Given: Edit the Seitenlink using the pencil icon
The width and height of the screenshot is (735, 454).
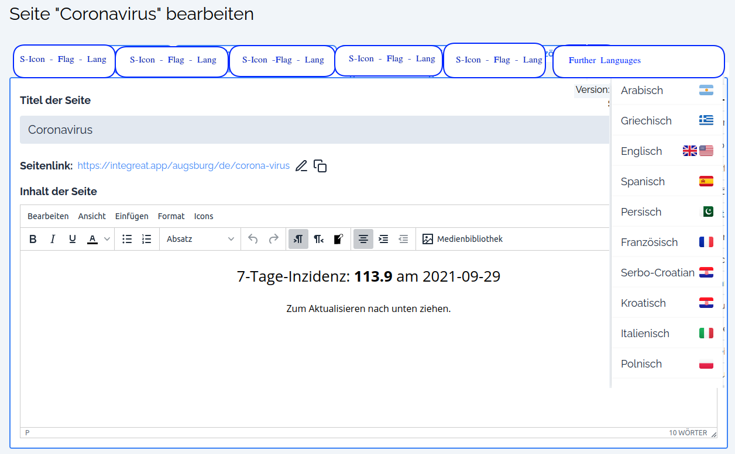Looking at the screenshot, I should 301,166.
